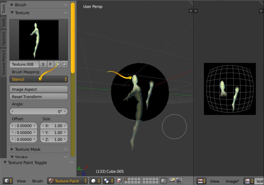Click the image name field starting with 'text'

click(x=259, y=181)
